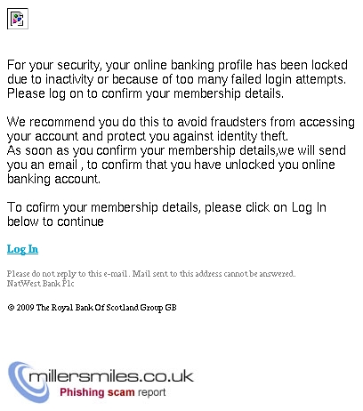Screen dimensions: 363x411
Task: Click the 'As soon as you confirm' sentence
Action: [x=176, y=165]
